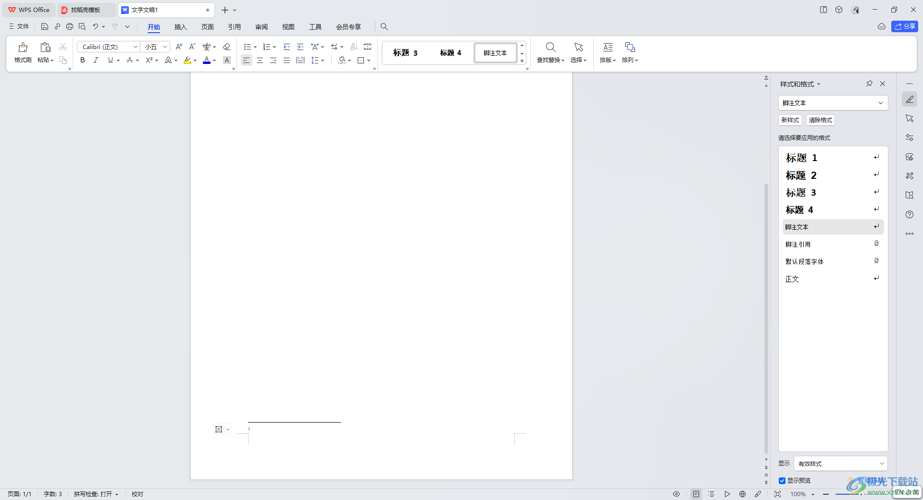
Task: Click the Decrease Font Size icon
Action: [x=192, y=47]
